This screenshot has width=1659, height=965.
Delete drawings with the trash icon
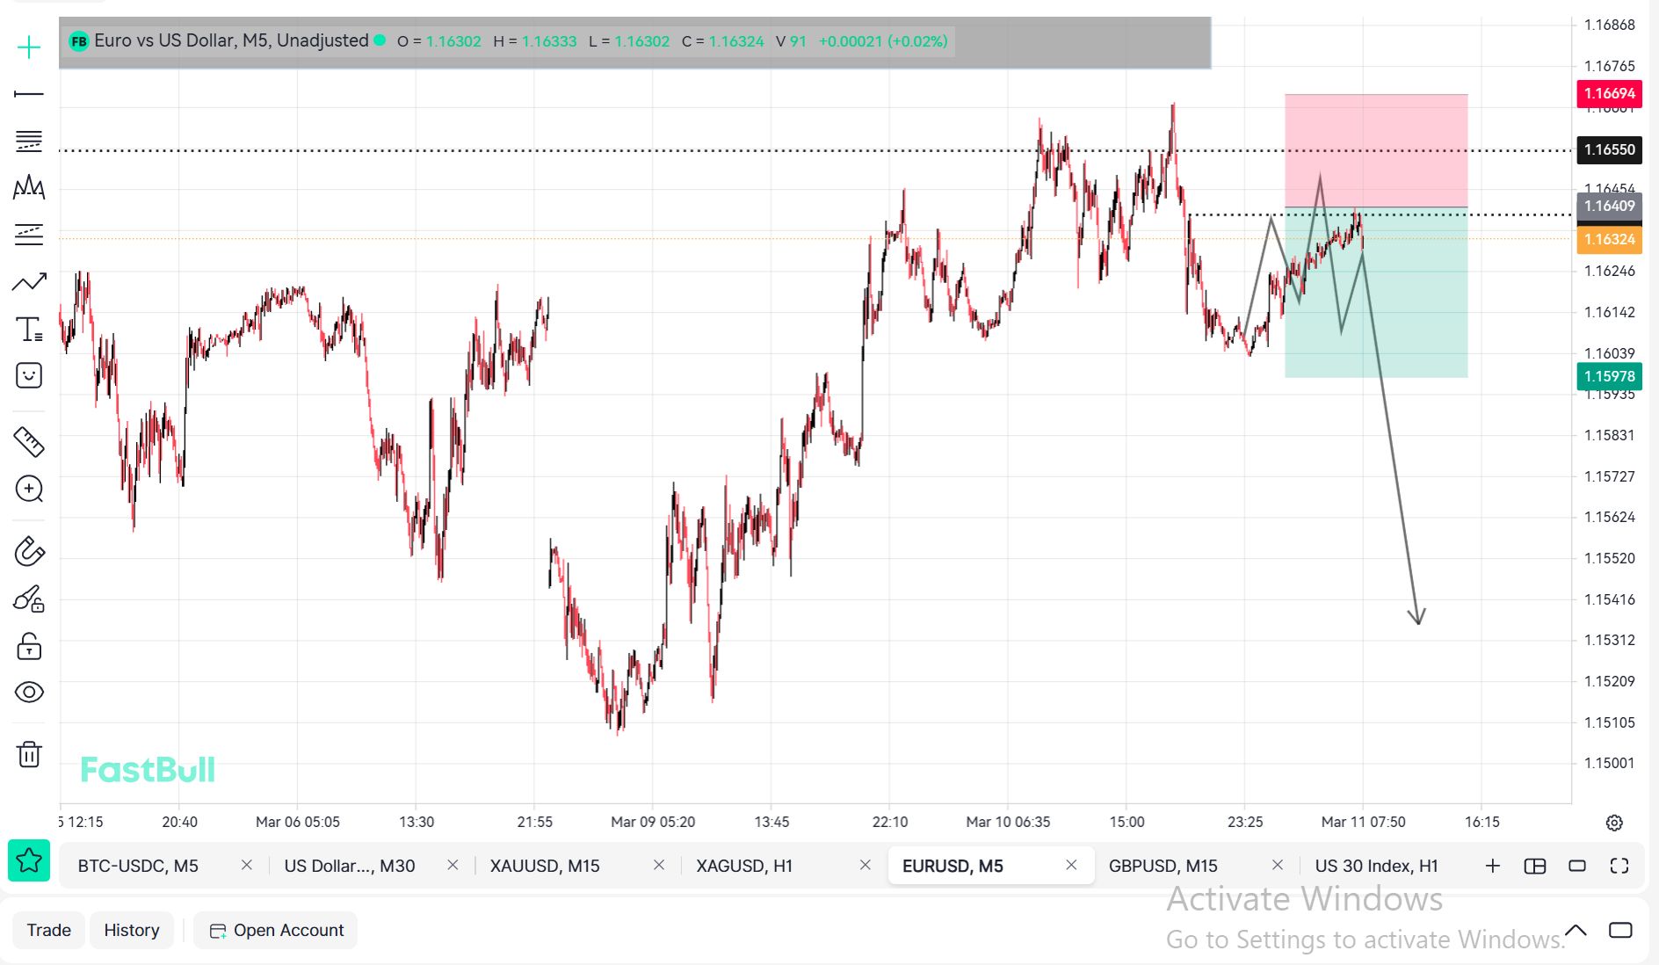[x=29, y=754]
